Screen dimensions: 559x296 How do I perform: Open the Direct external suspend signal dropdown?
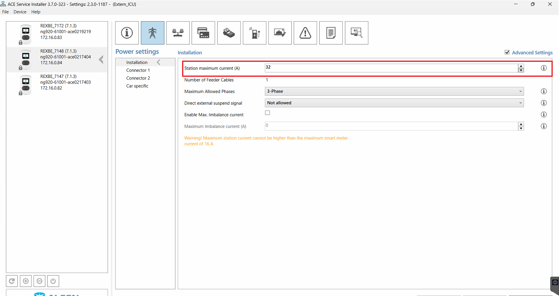tap(394, 103)
